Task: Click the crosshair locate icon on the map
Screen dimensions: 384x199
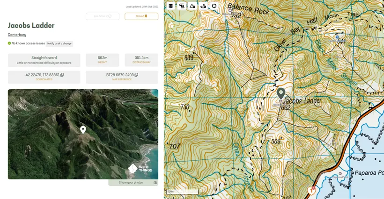Action: (214, 6)
